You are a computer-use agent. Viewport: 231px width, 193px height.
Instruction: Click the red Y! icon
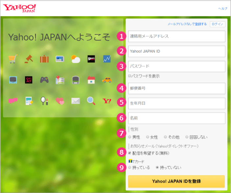click(x=107, y=101)
